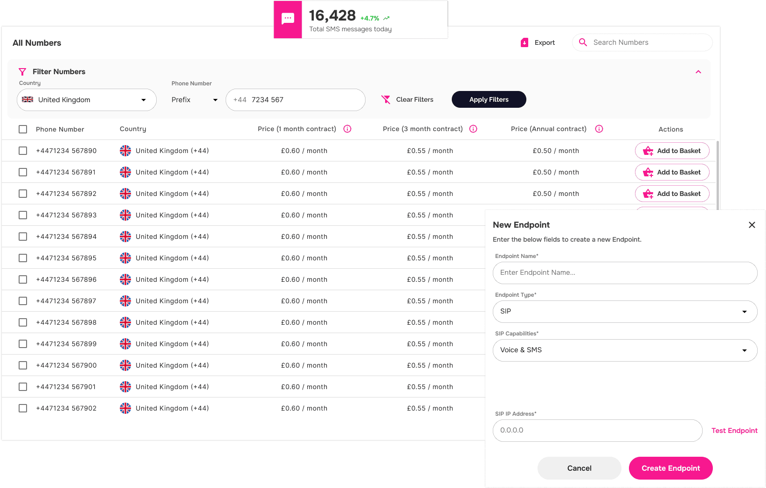Image resolution: width=766 pixels, height=488 pixels.
Task: Add number +4471234 567892 to basket
Action: [672, 194]
